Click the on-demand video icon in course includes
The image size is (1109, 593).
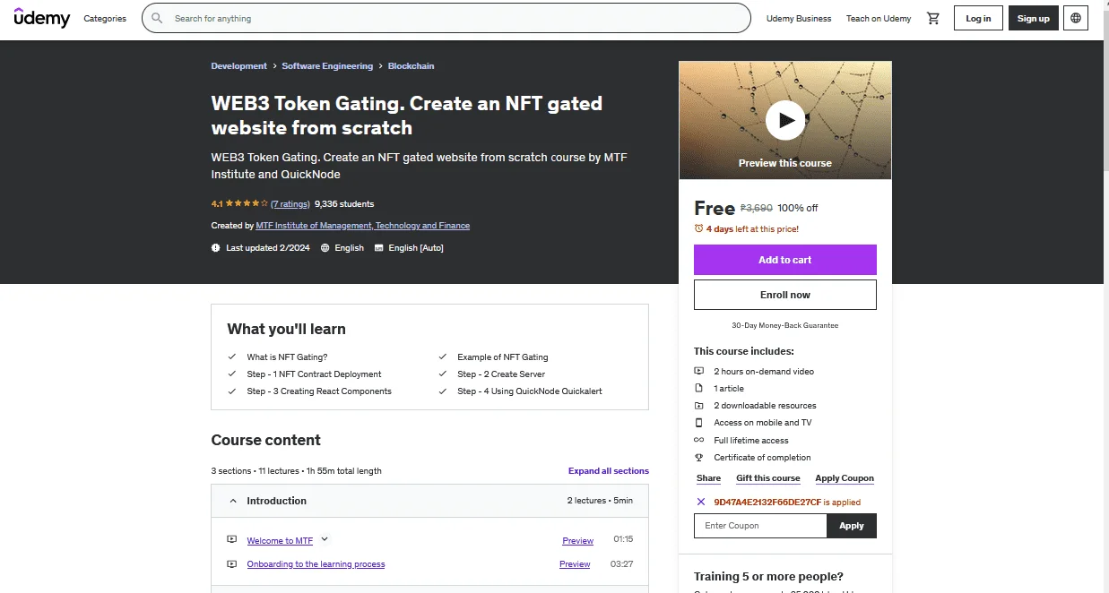(x=699, y=371)
